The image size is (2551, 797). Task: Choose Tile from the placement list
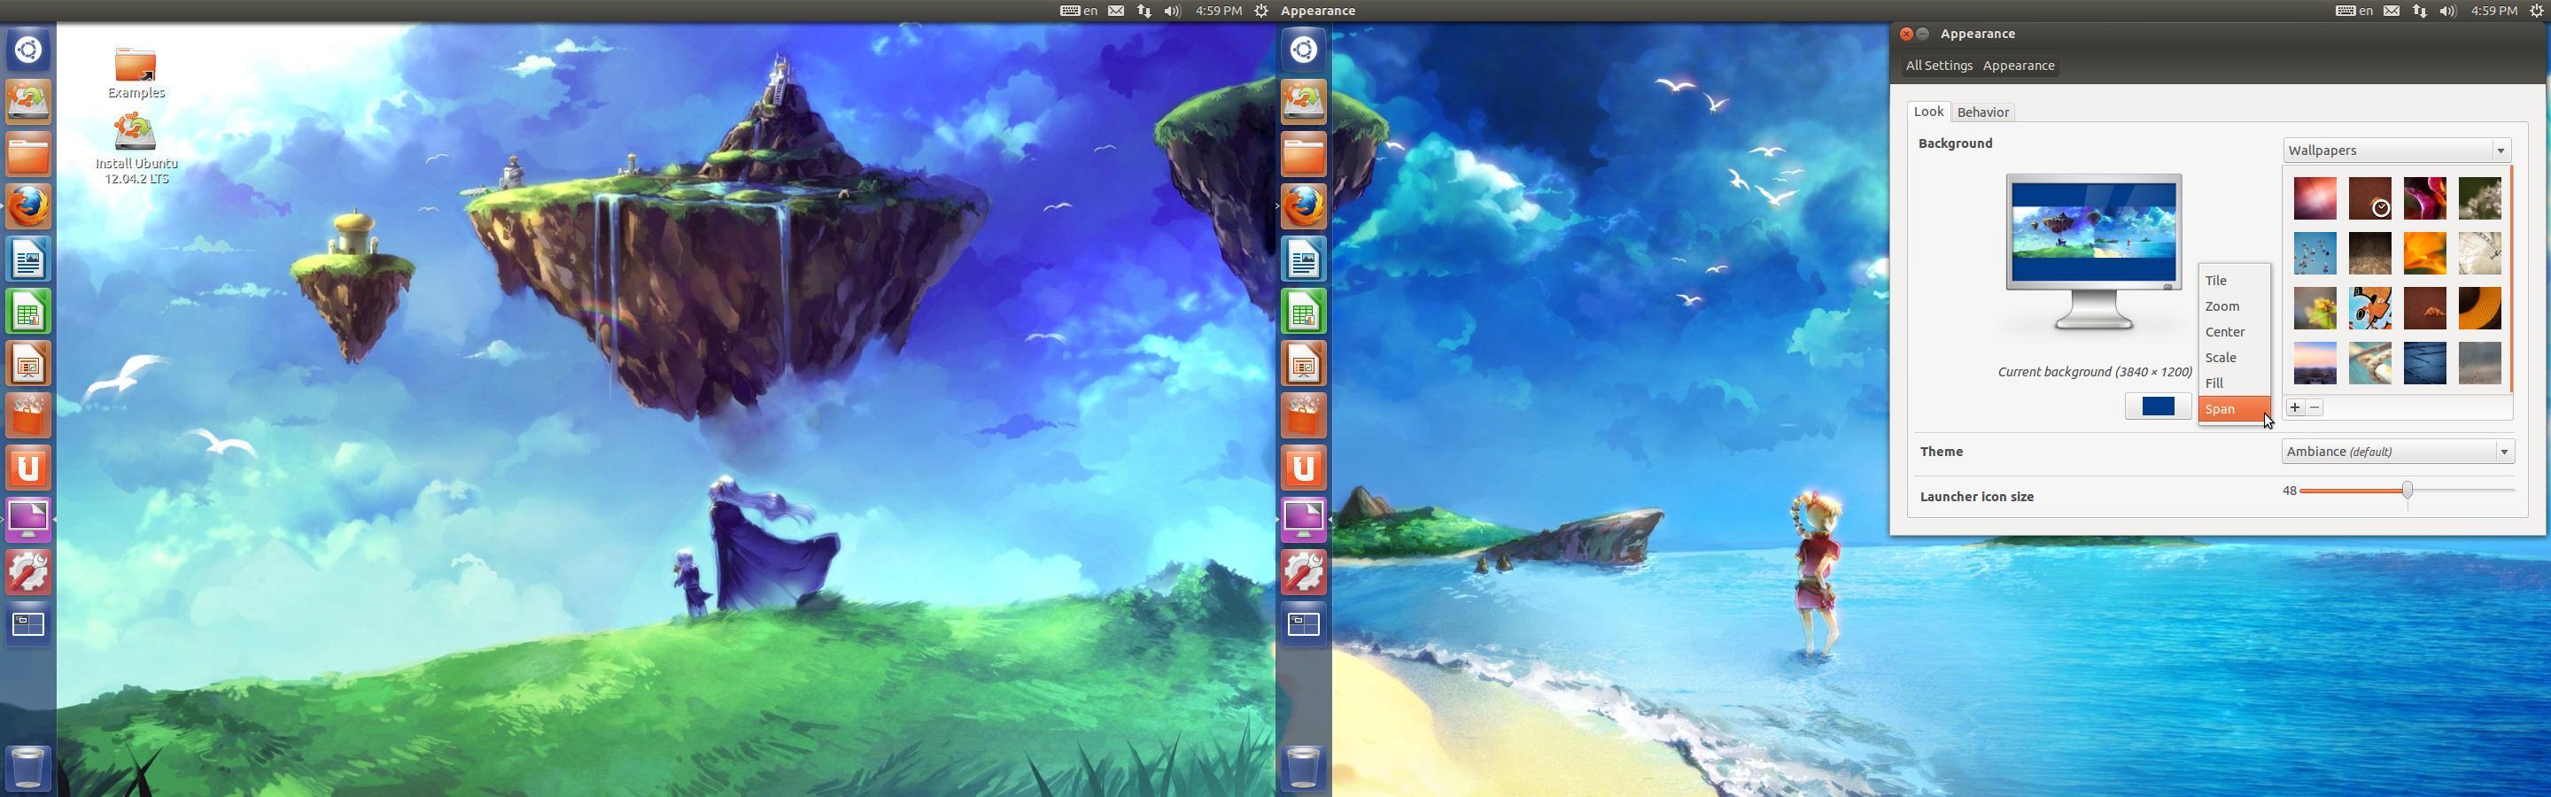[x=2214, y=280]
